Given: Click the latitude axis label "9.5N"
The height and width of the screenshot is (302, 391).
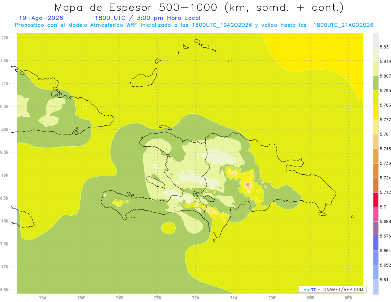Looking at the screenshot, I should point(5,152).
